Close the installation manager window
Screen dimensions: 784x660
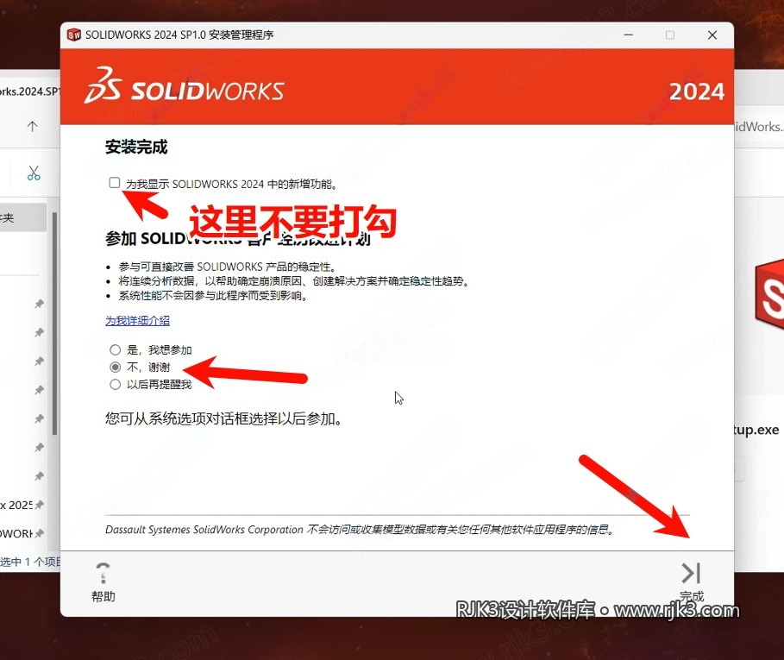point(712,35)
